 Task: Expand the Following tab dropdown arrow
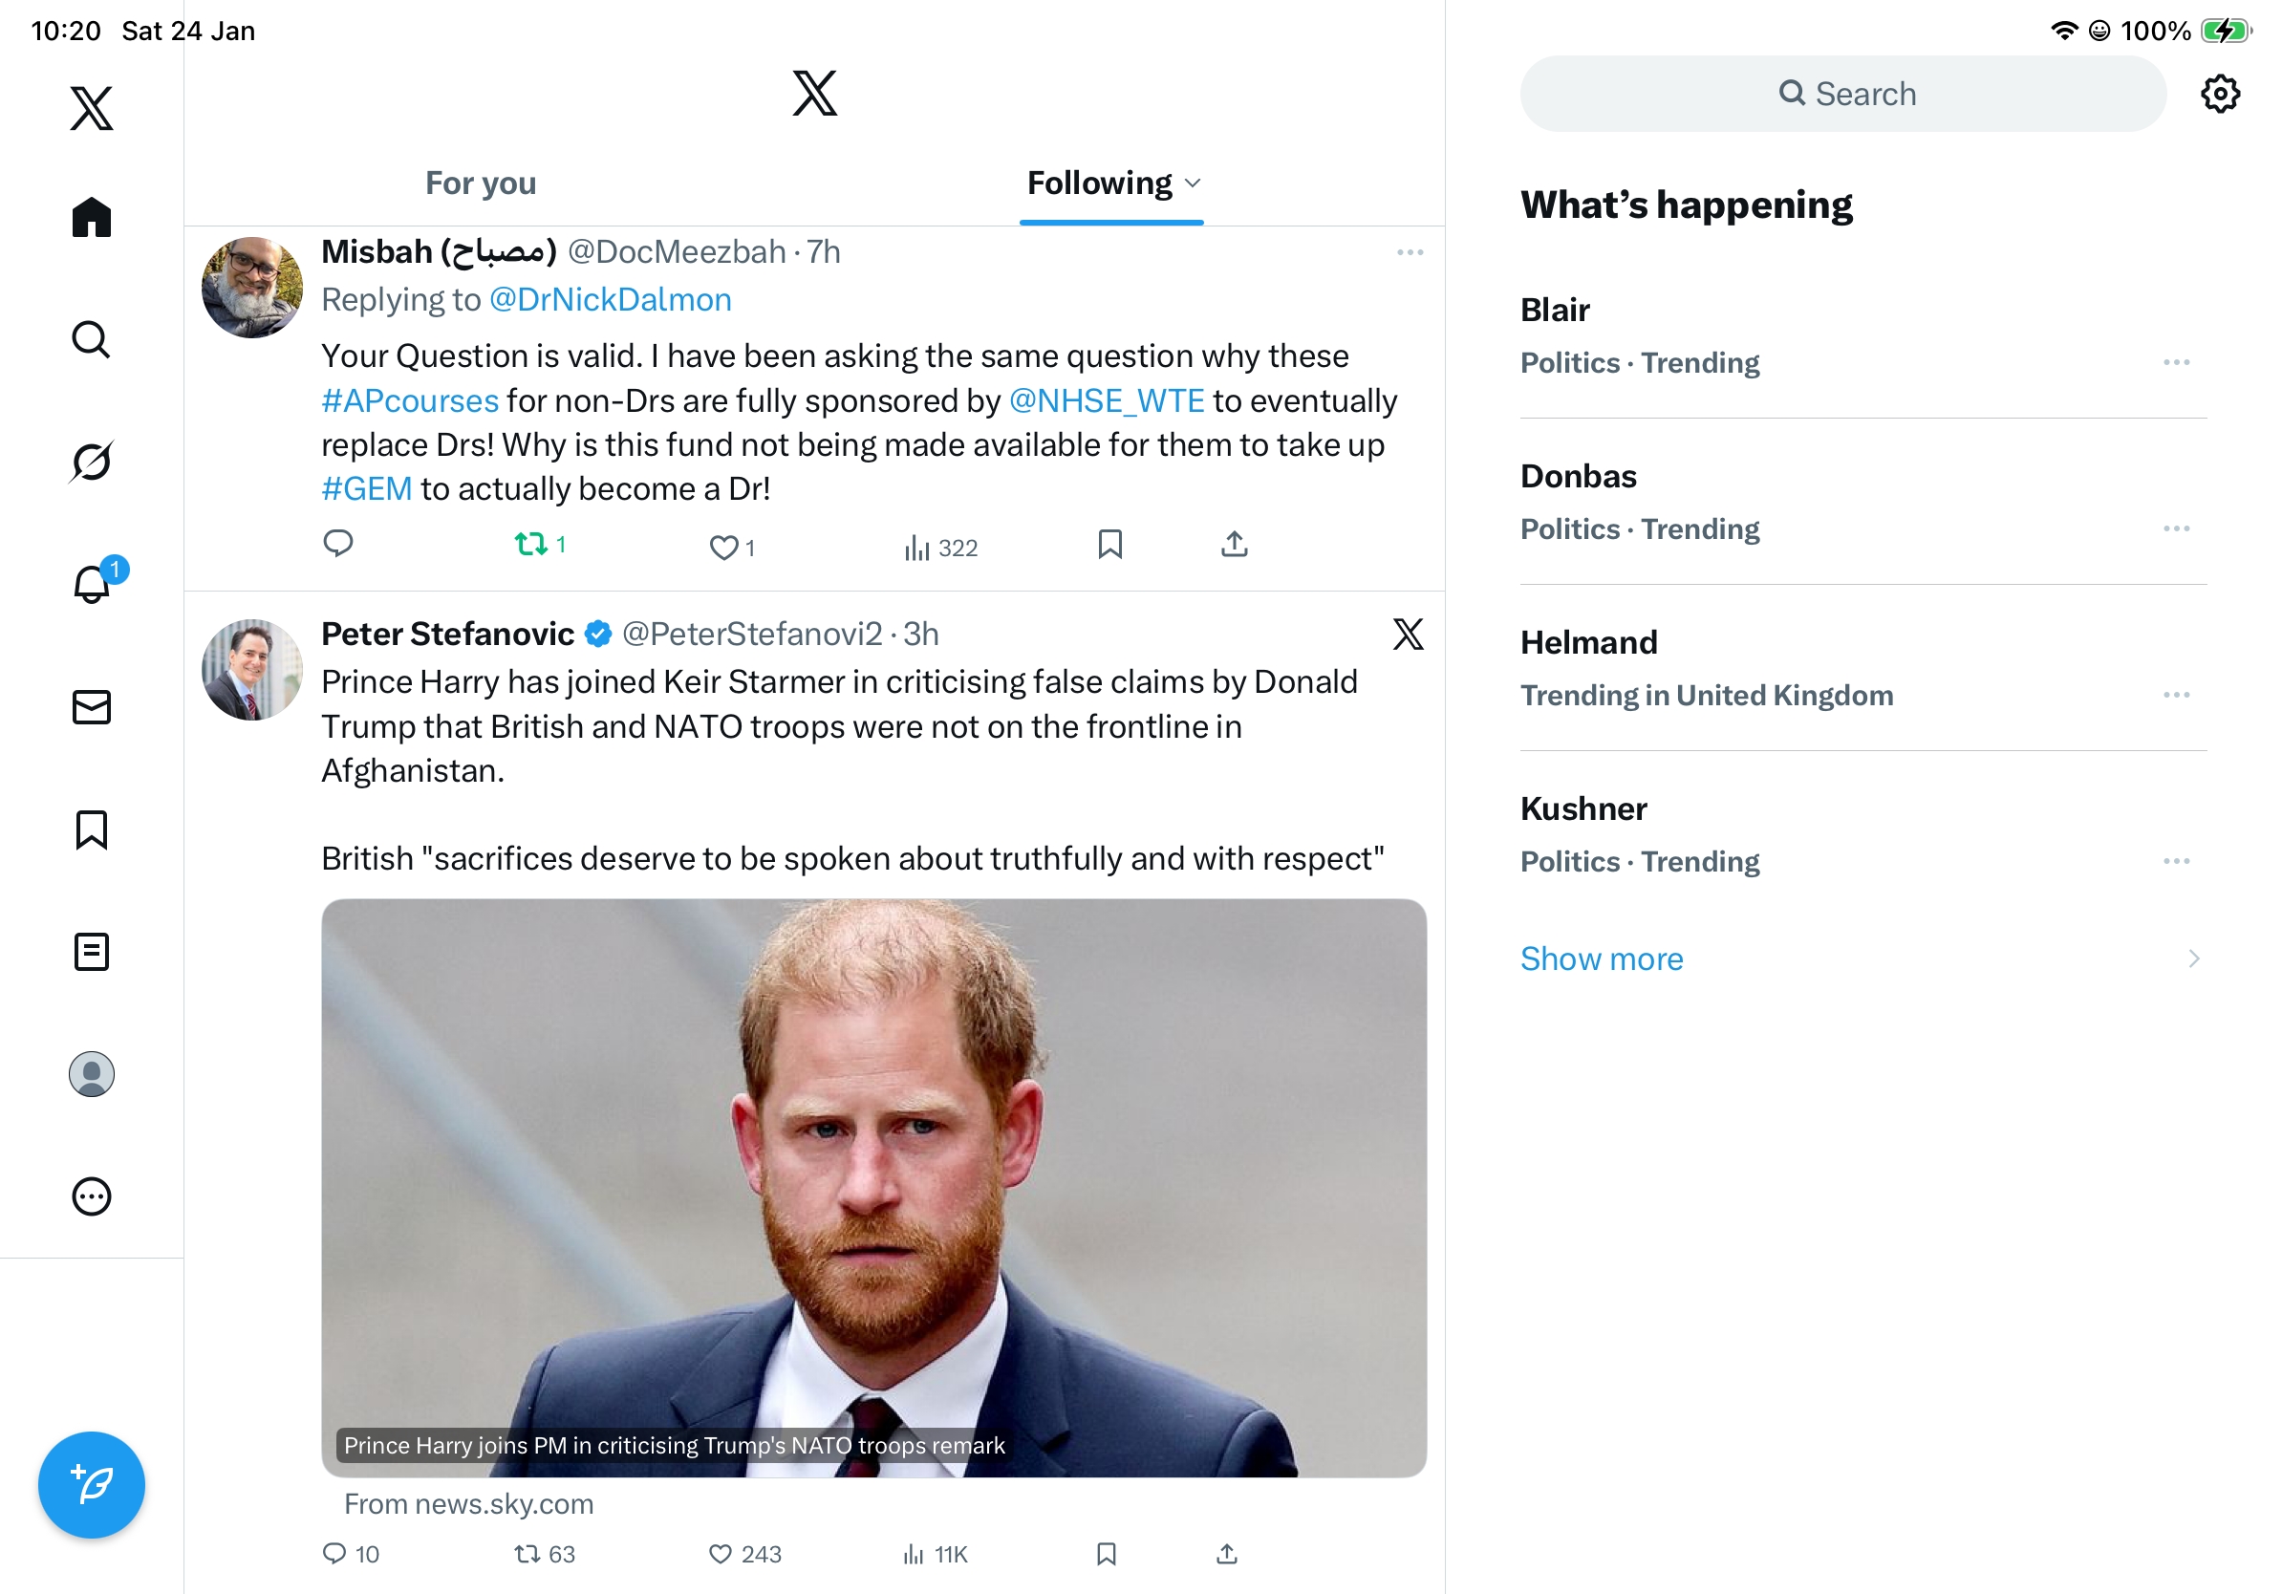tap(1194, 183)
